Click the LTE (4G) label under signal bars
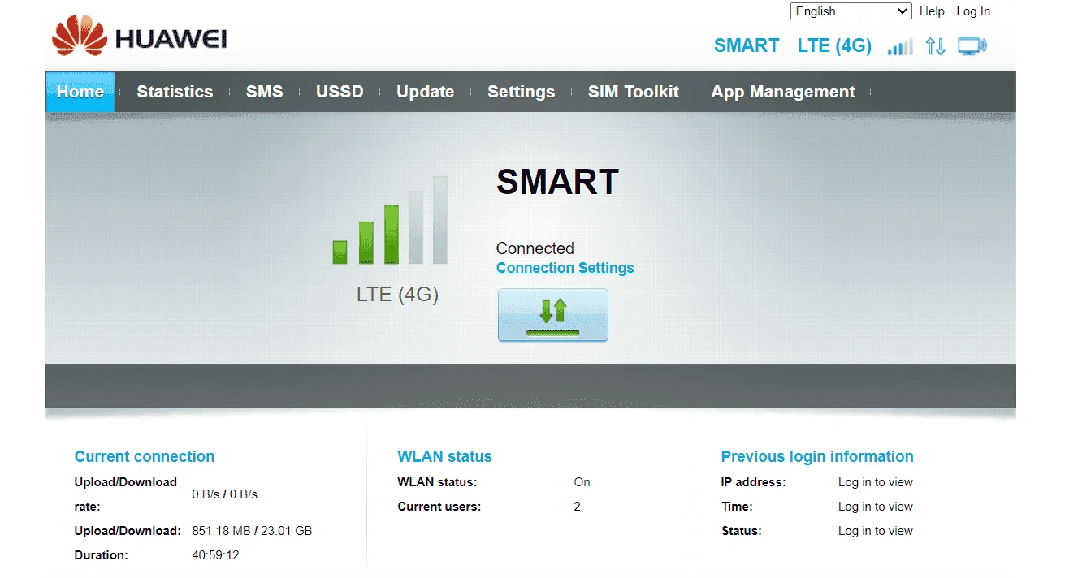Image resolution: width=1078 pixels, height=578 pixels. click(397, 294)
